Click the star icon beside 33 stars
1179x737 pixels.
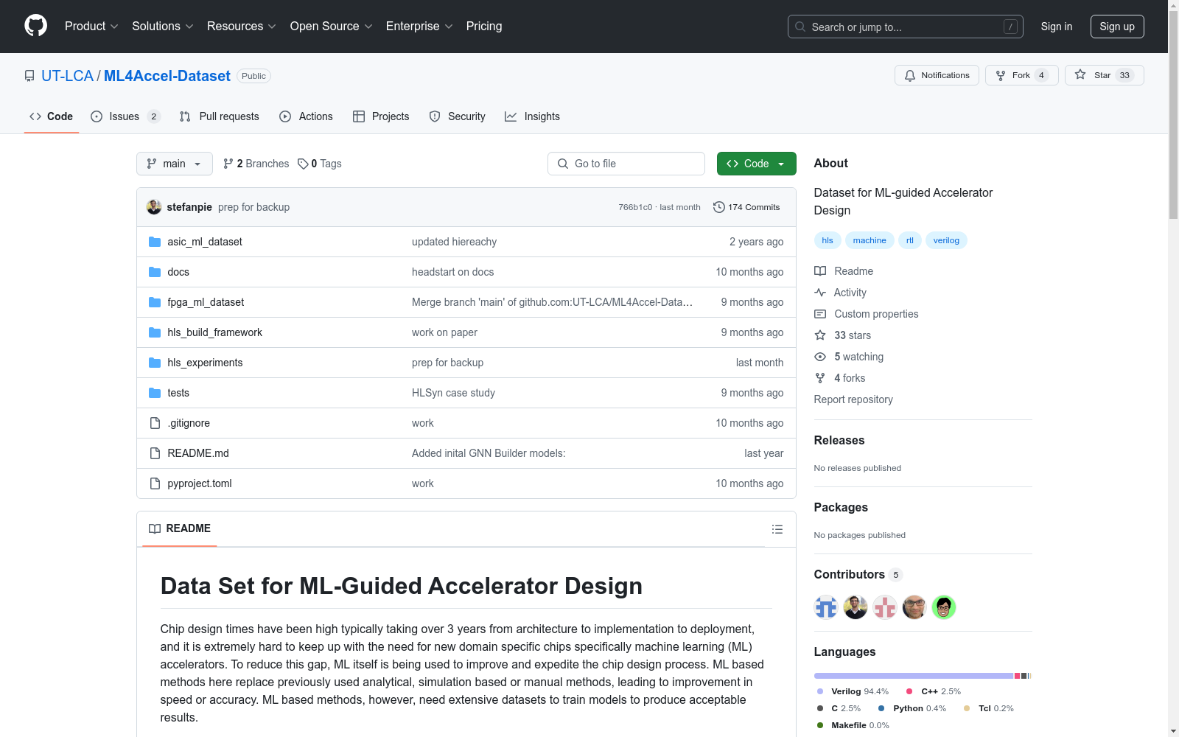coord(820,335)
